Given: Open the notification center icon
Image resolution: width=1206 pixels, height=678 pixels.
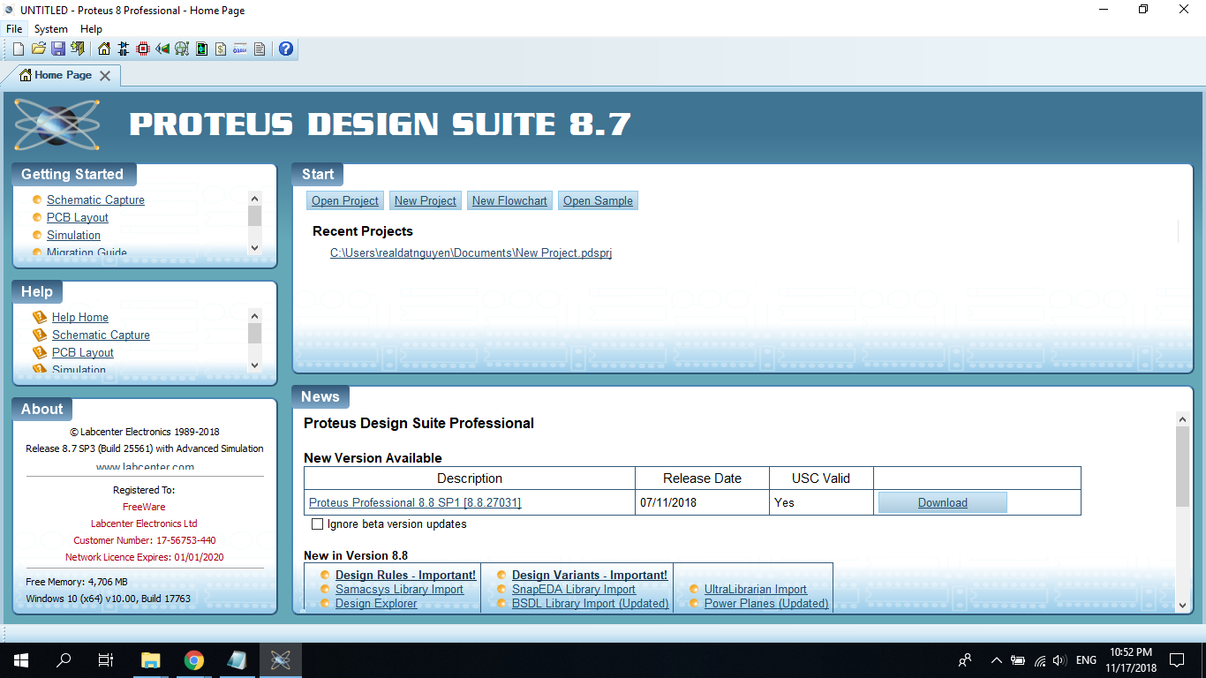Looking at the screenshot, I should coord(1177,659).
